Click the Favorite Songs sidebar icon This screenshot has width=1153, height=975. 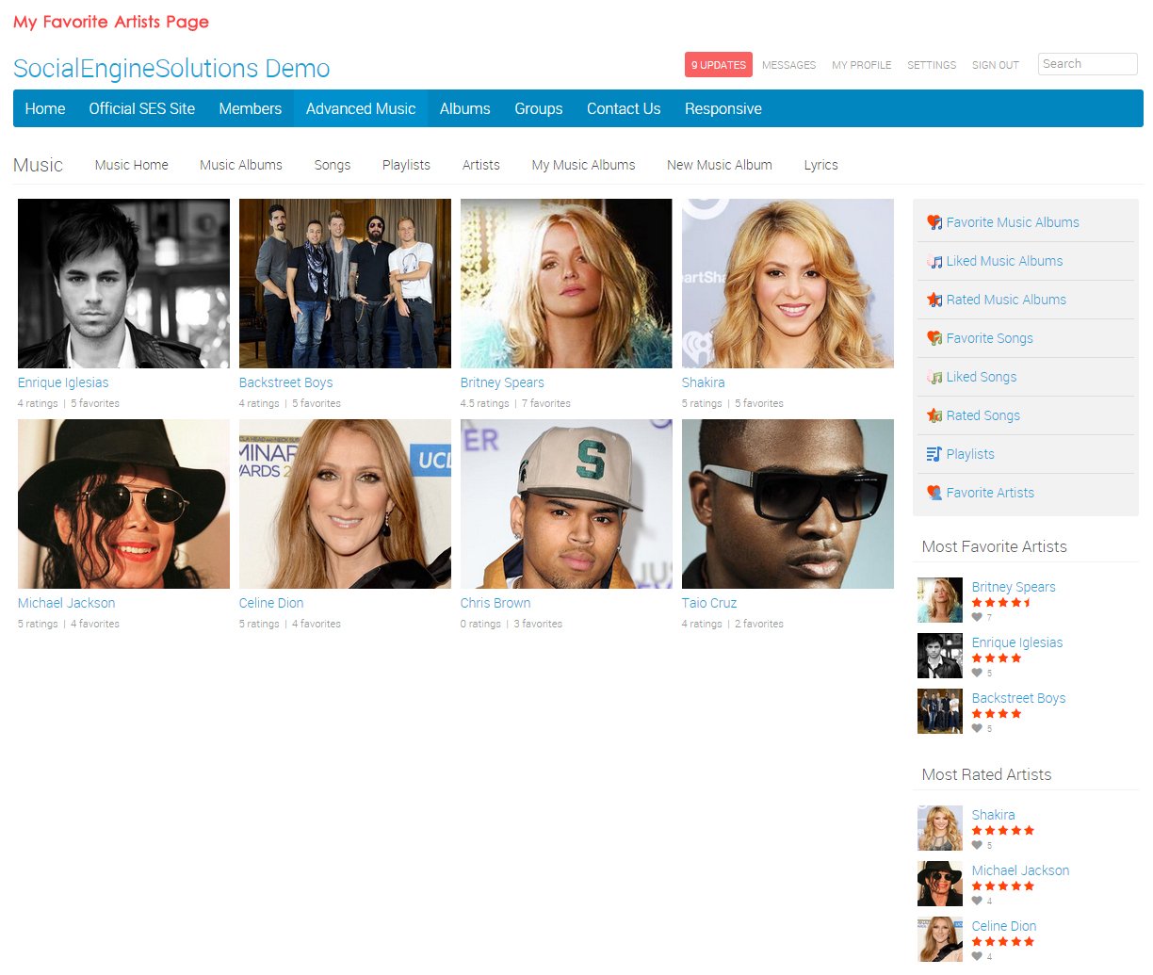pos(934,338)
